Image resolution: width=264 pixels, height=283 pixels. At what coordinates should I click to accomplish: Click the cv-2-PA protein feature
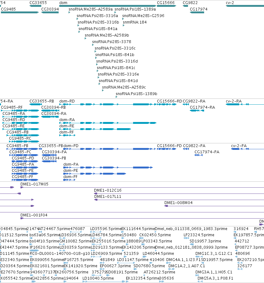click(x=248, y=149)
